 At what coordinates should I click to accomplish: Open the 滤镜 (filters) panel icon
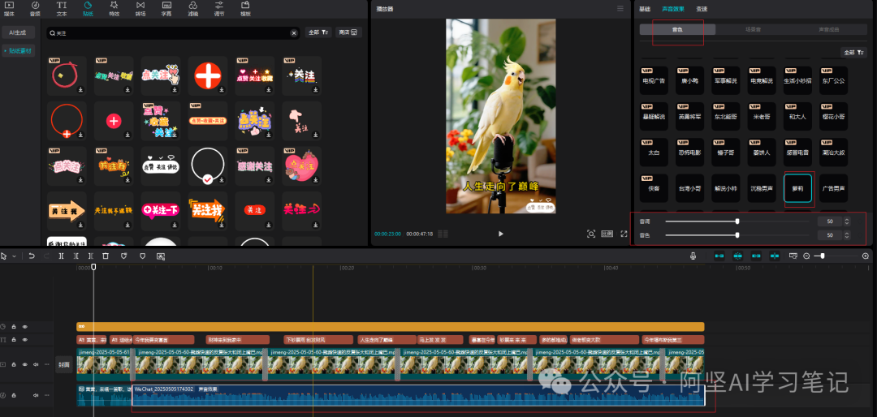(x=193, y=8)
